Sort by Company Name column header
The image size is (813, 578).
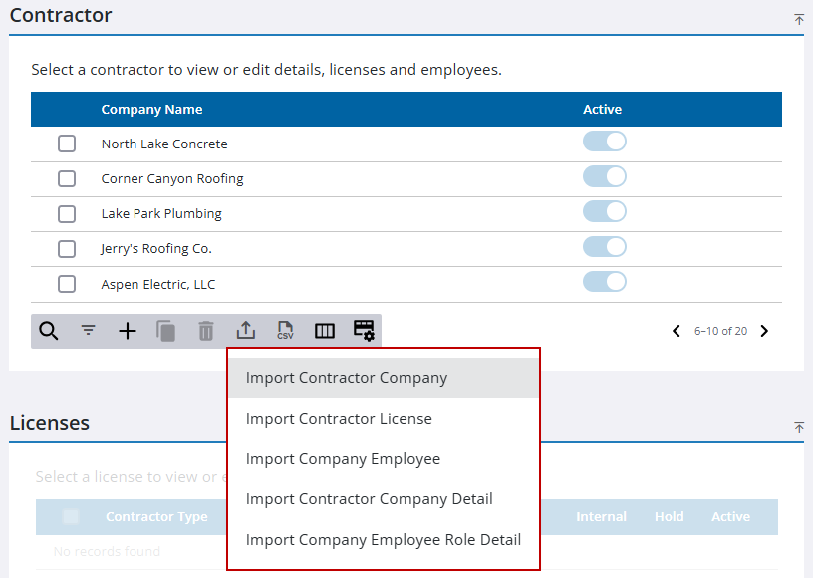click(x=151, y=110)
